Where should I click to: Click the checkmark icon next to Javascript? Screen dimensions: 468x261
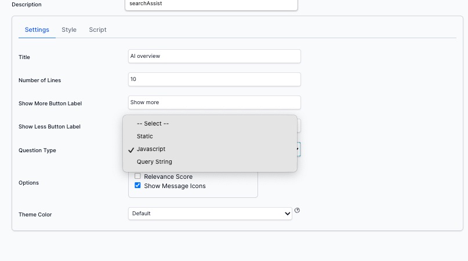tap(131, 149)
